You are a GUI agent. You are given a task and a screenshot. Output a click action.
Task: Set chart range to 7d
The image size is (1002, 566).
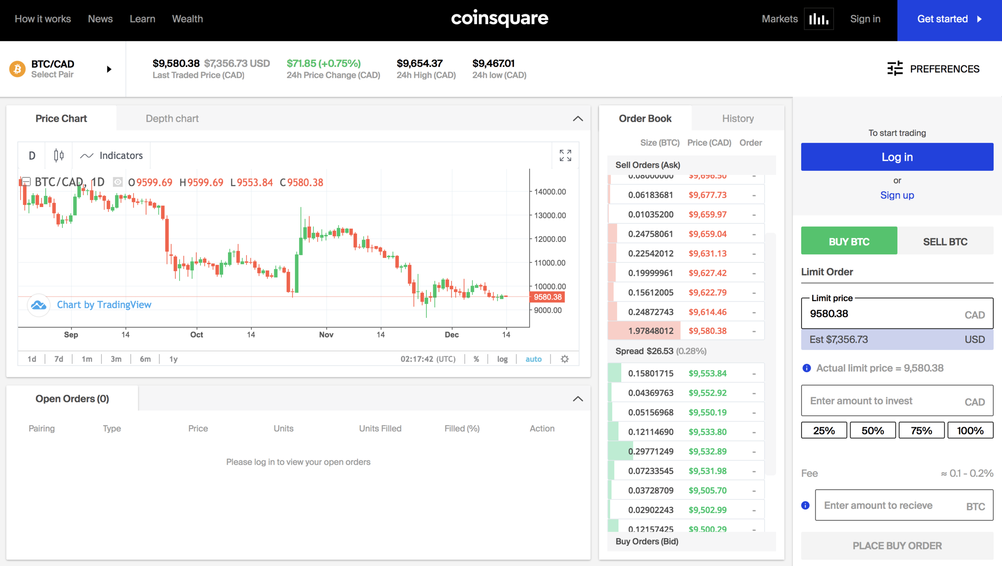click(x=59, y=359)
